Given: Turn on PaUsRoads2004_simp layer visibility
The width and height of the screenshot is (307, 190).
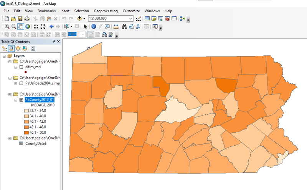Looking at the screenshot, I should pos(21,83).
